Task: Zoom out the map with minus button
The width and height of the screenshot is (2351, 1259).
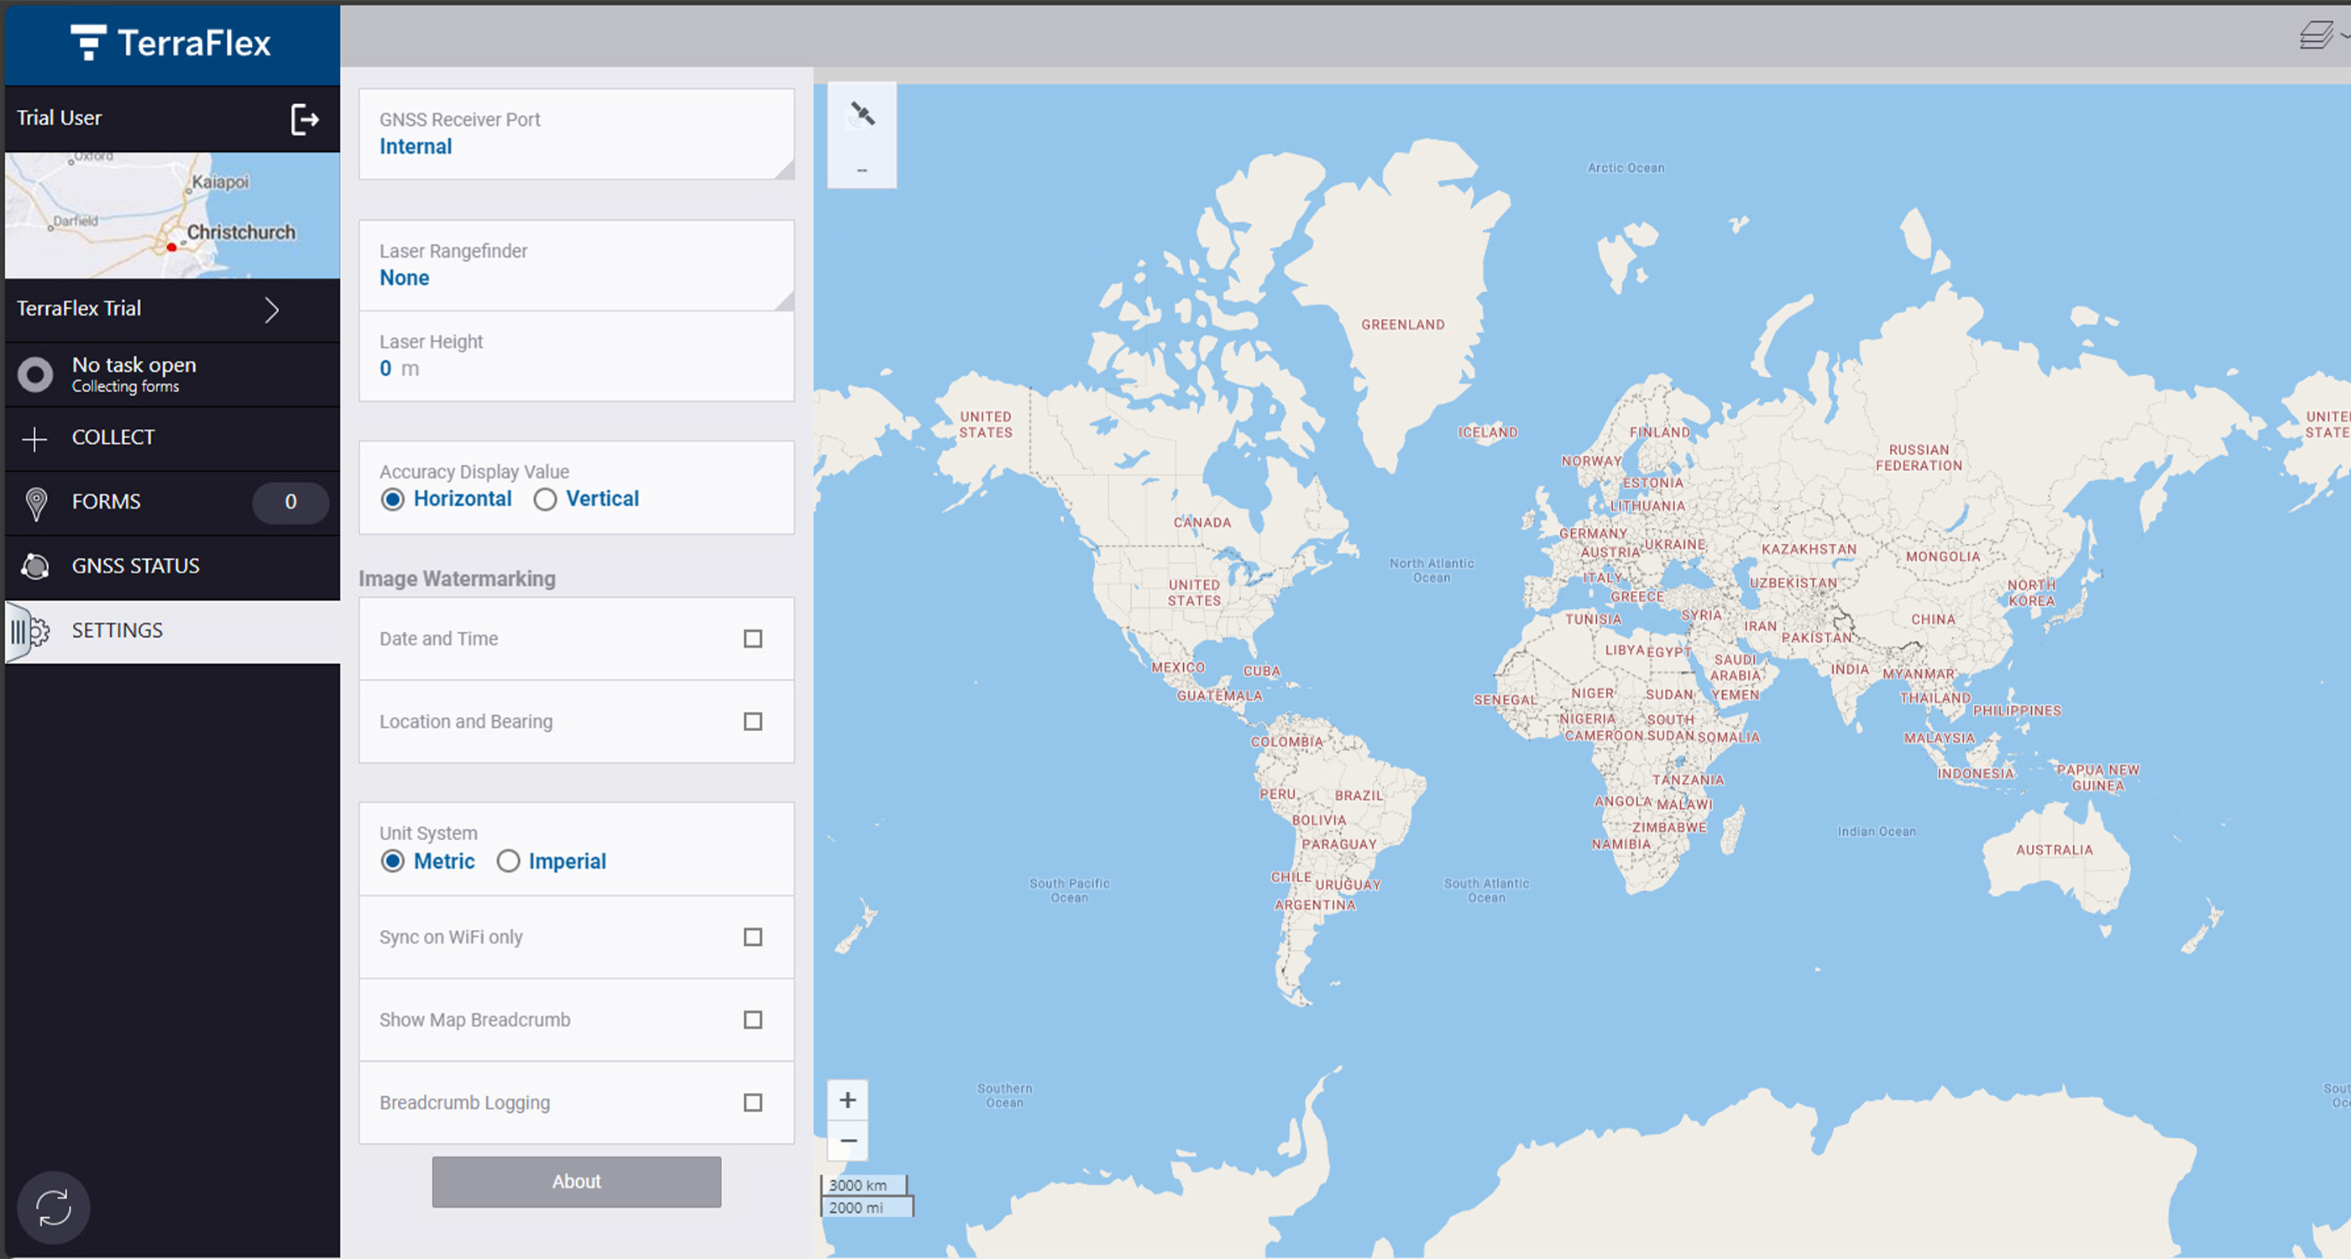Action: (x=848, y=1141)
